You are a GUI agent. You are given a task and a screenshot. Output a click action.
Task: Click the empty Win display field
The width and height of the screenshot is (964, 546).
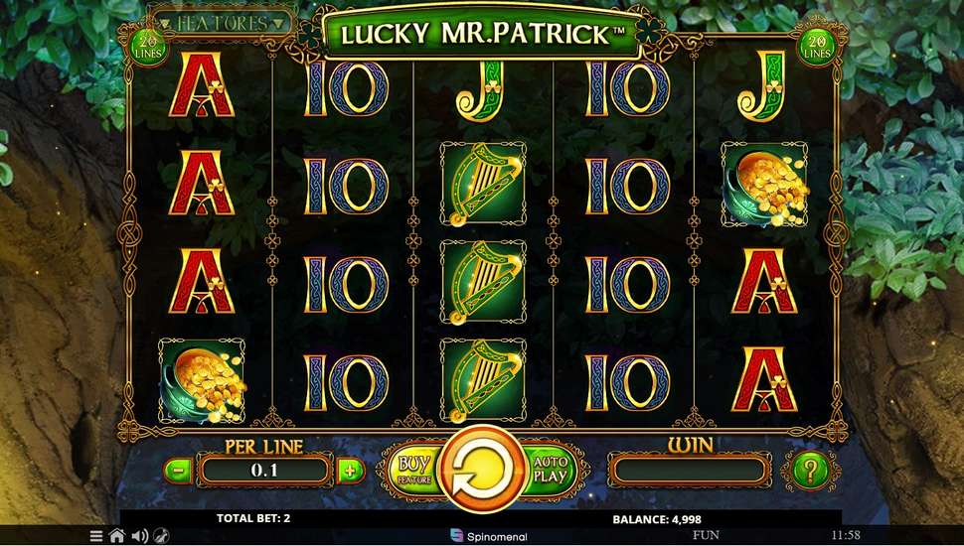[689, 471]
